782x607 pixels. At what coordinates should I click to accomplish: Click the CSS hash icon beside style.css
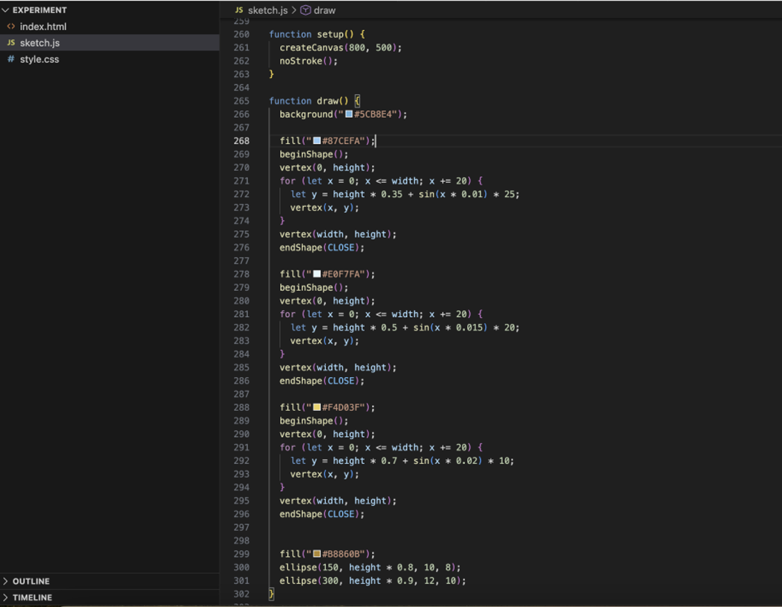pos(10,59)
